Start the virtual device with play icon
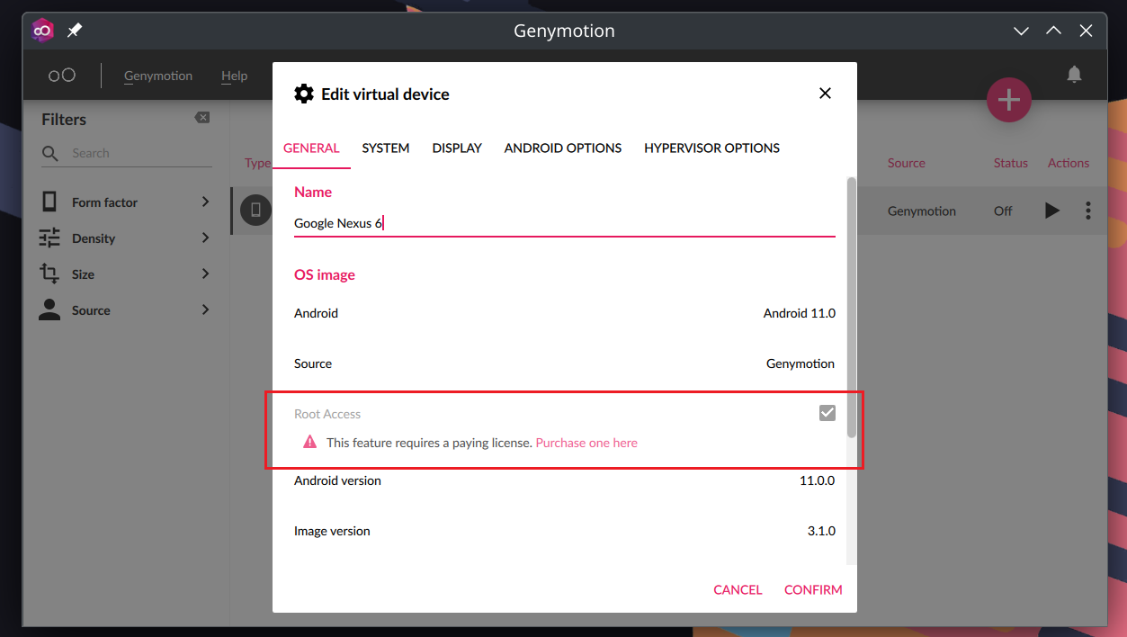Screen dimensions: 1127x637 1052,211
